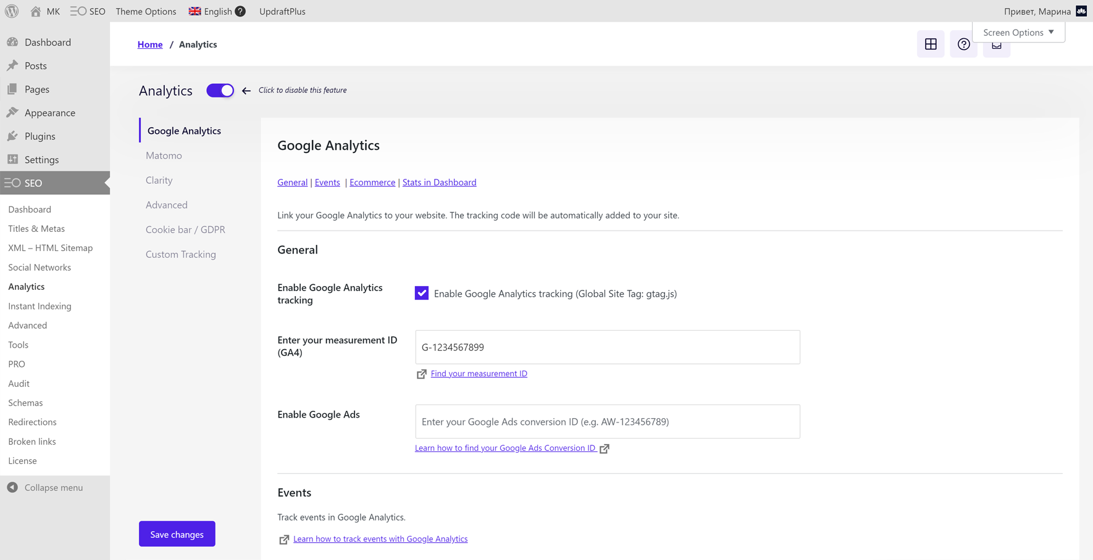Open the grid dashboard icon button
The width and height of the screenshot is (1093, 560).
pos(931,44)
